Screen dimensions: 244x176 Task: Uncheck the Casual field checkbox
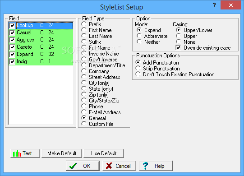tap(12, 32)
